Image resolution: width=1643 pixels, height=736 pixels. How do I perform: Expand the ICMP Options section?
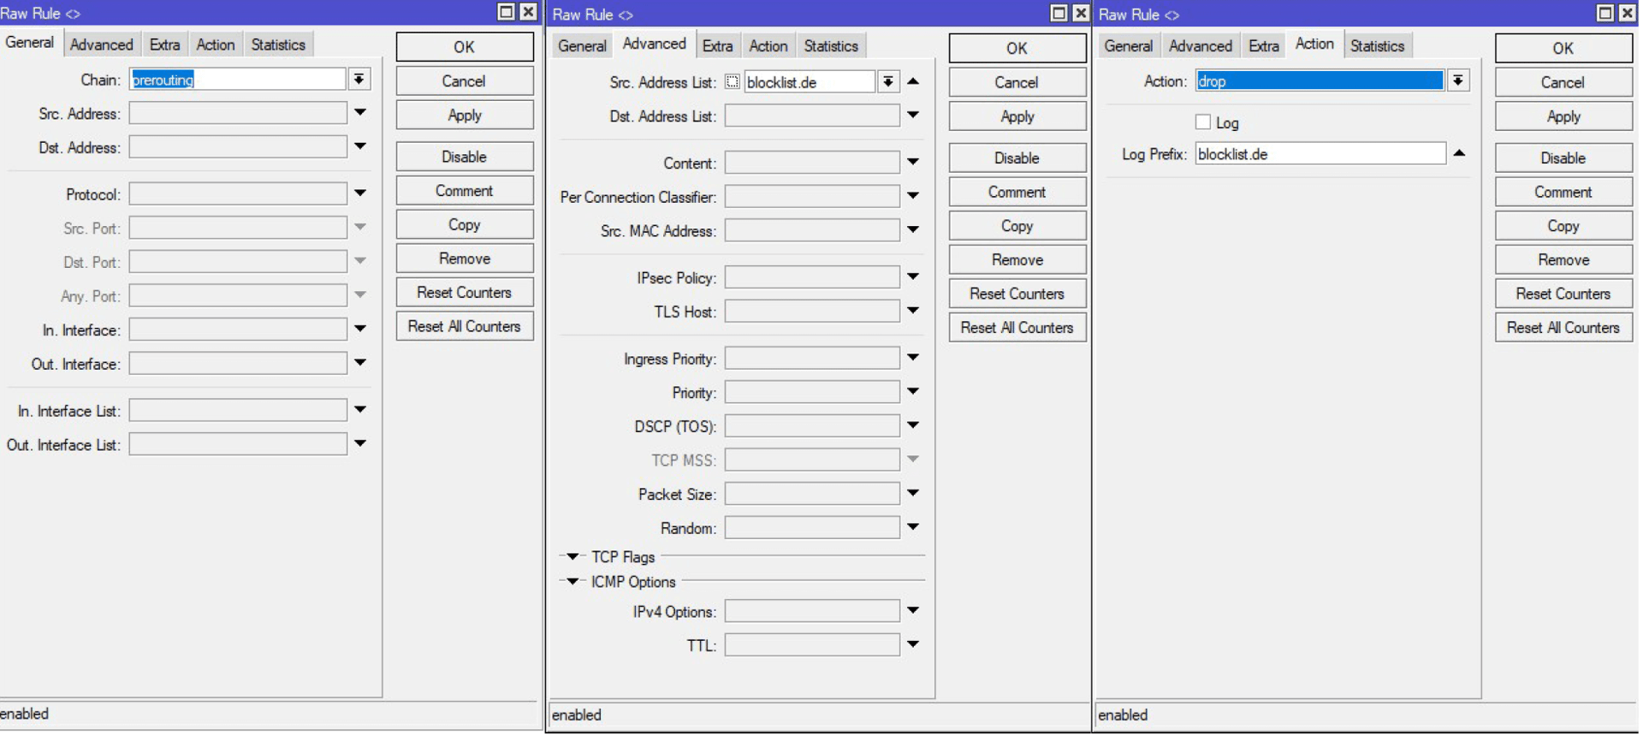[x=573, y=582]
